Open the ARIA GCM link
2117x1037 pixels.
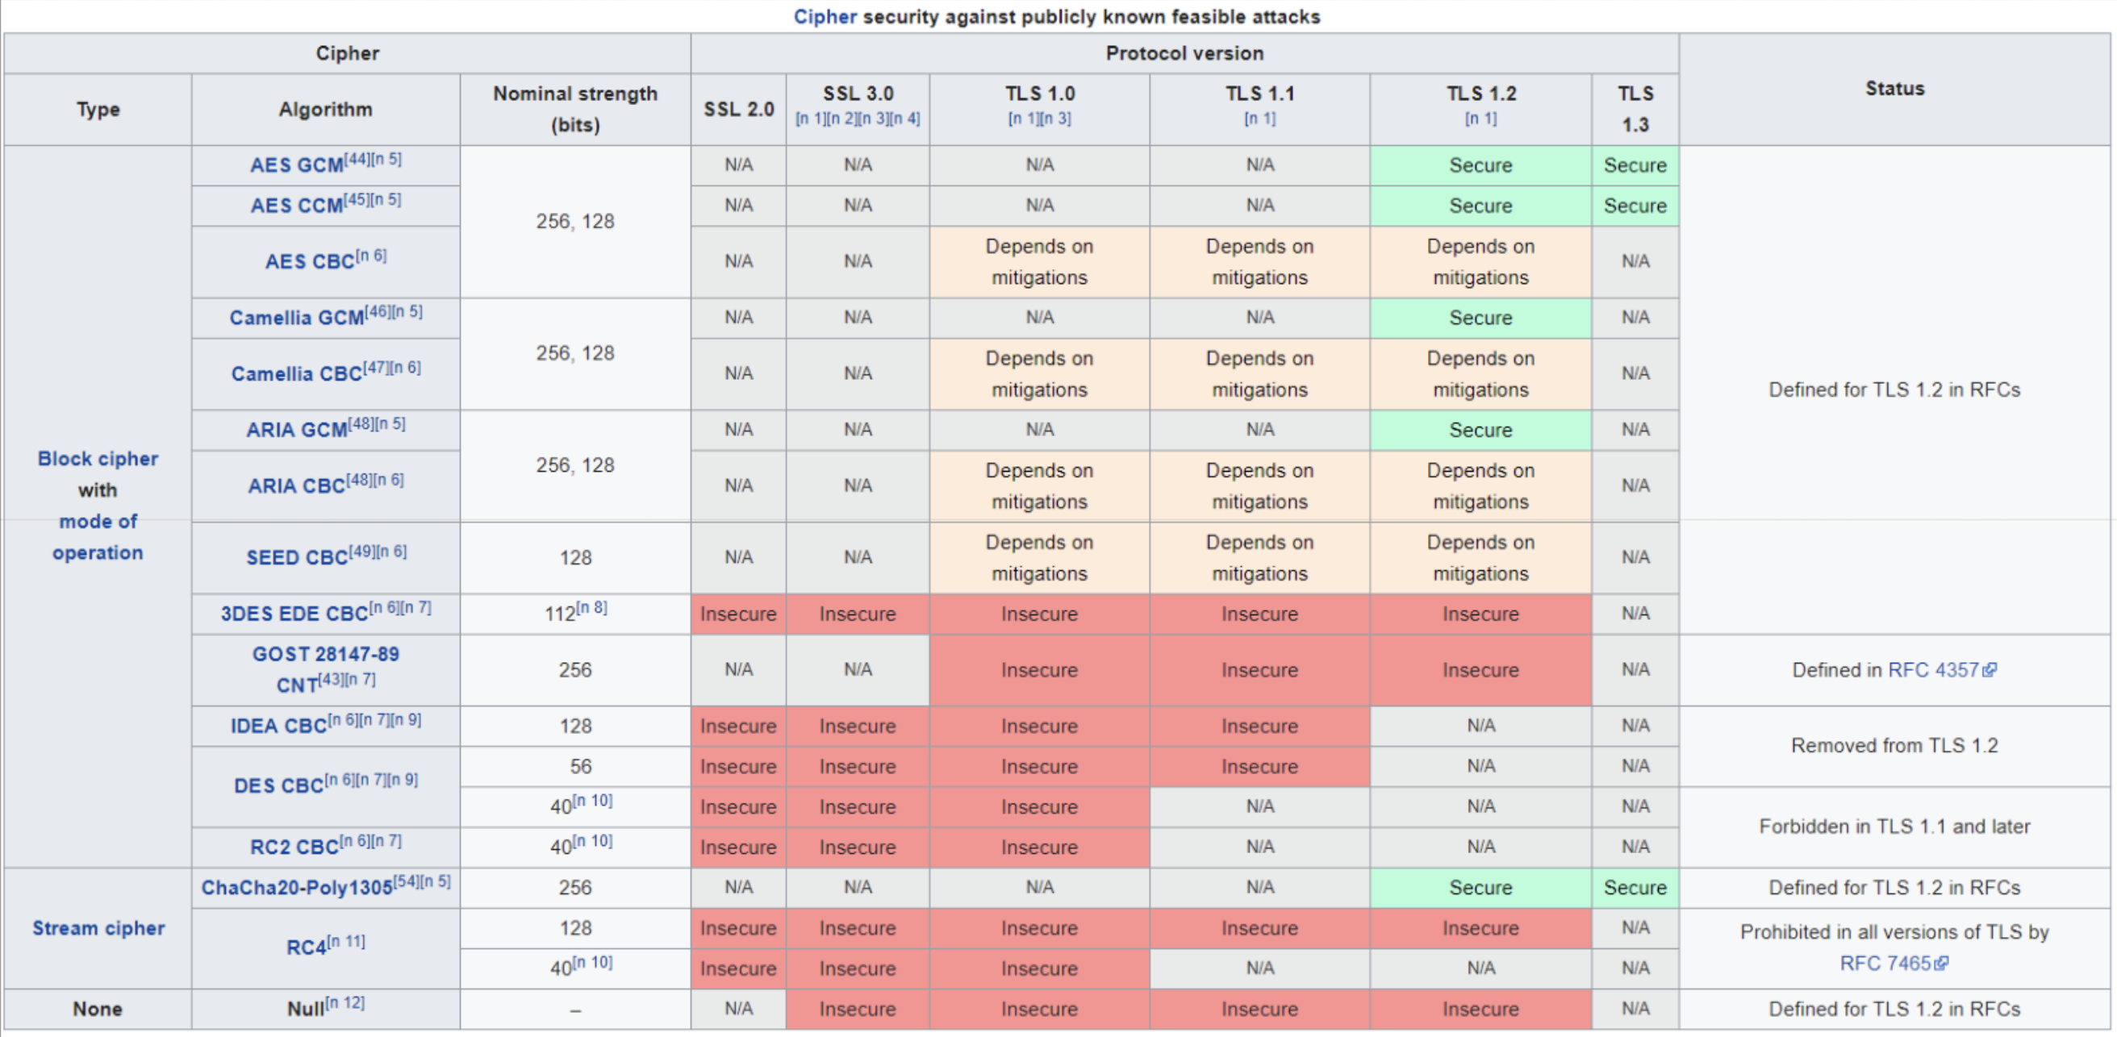(297, 430)
